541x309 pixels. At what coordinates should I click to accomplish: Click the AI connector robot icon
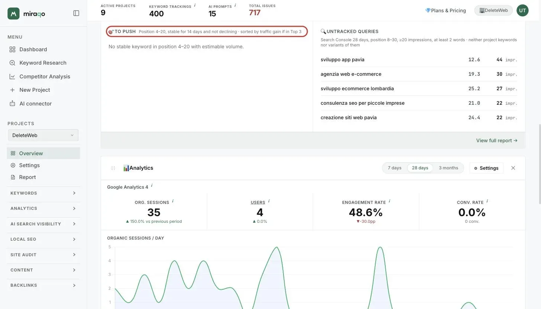[x=12, y=104]
